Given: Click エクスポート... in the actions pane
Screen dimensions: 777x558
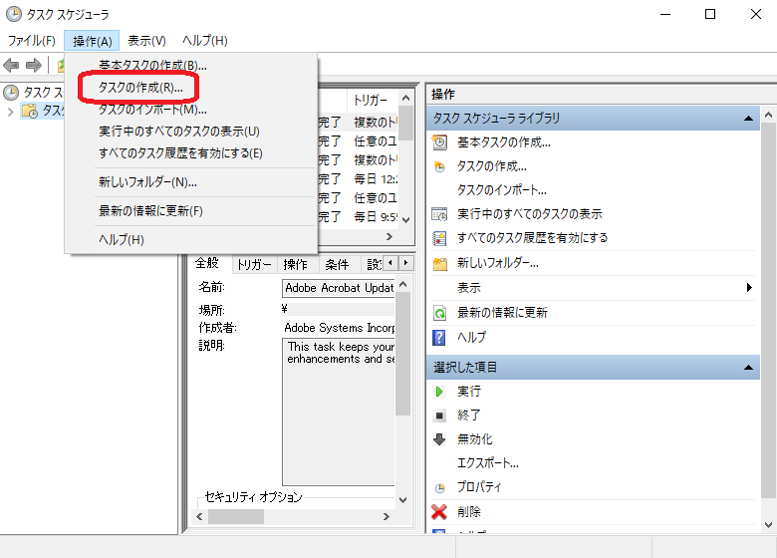Looking at the screenshot, I should 488,463.
